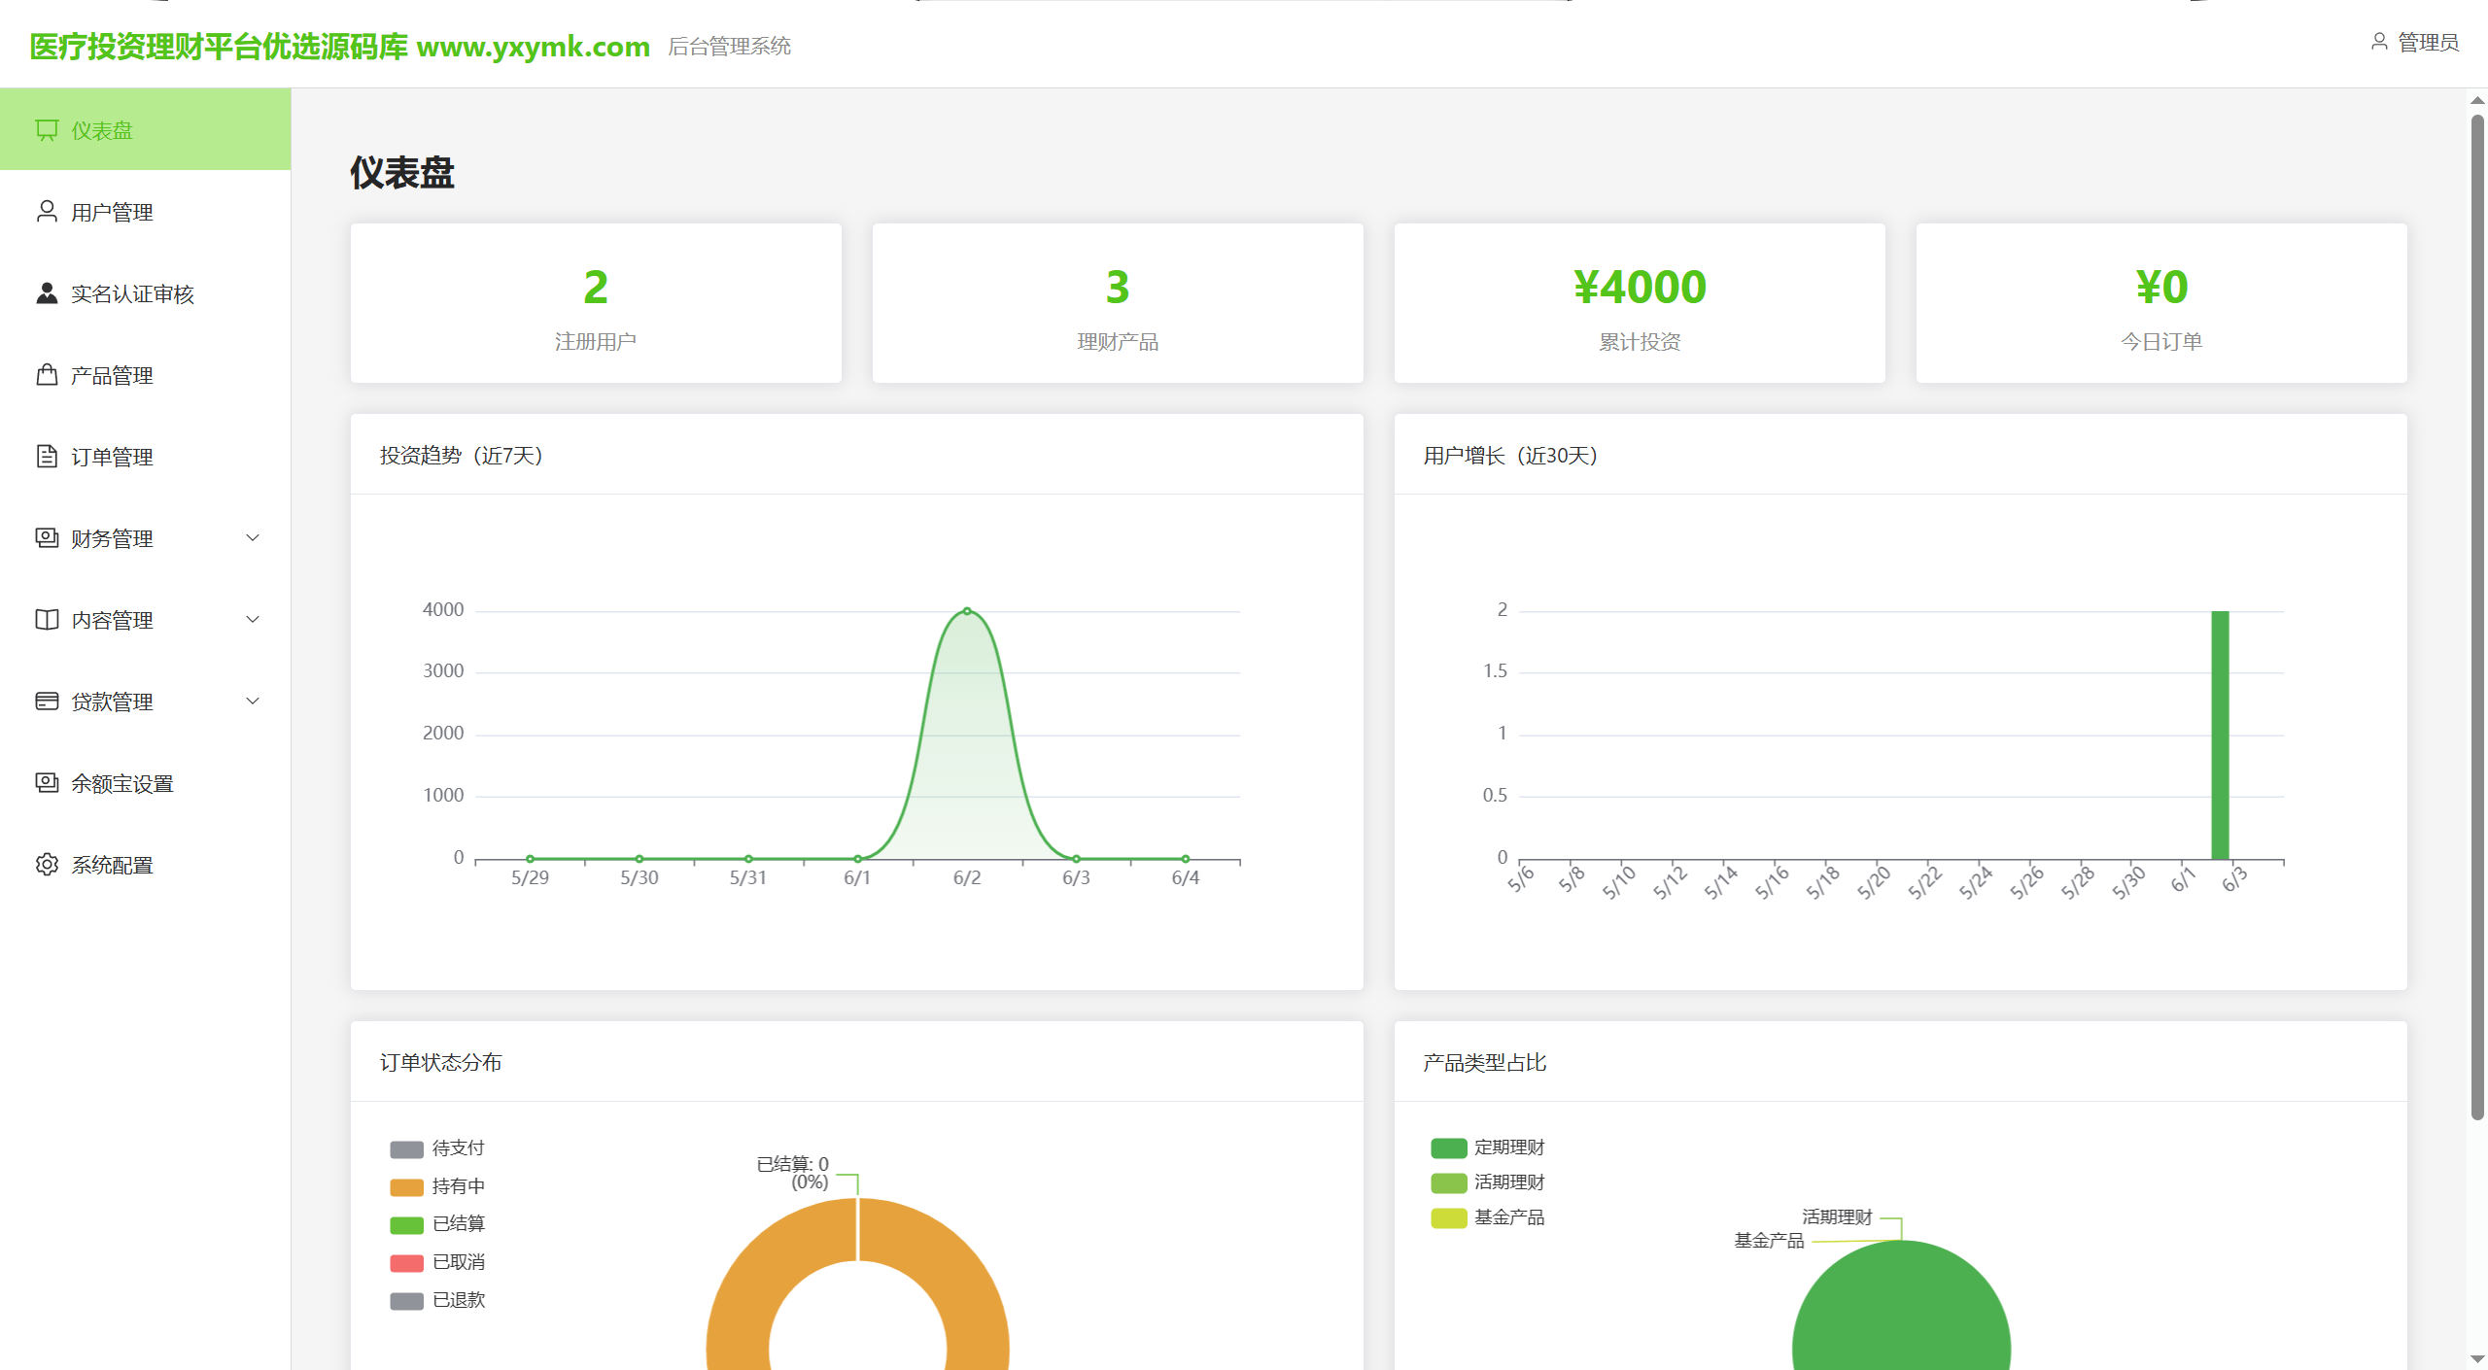The width and height of the screenshot is (2488, 1370).
Task: Click the 实名认证审核 icon in sidebar
Action: (x=47, y=293)
